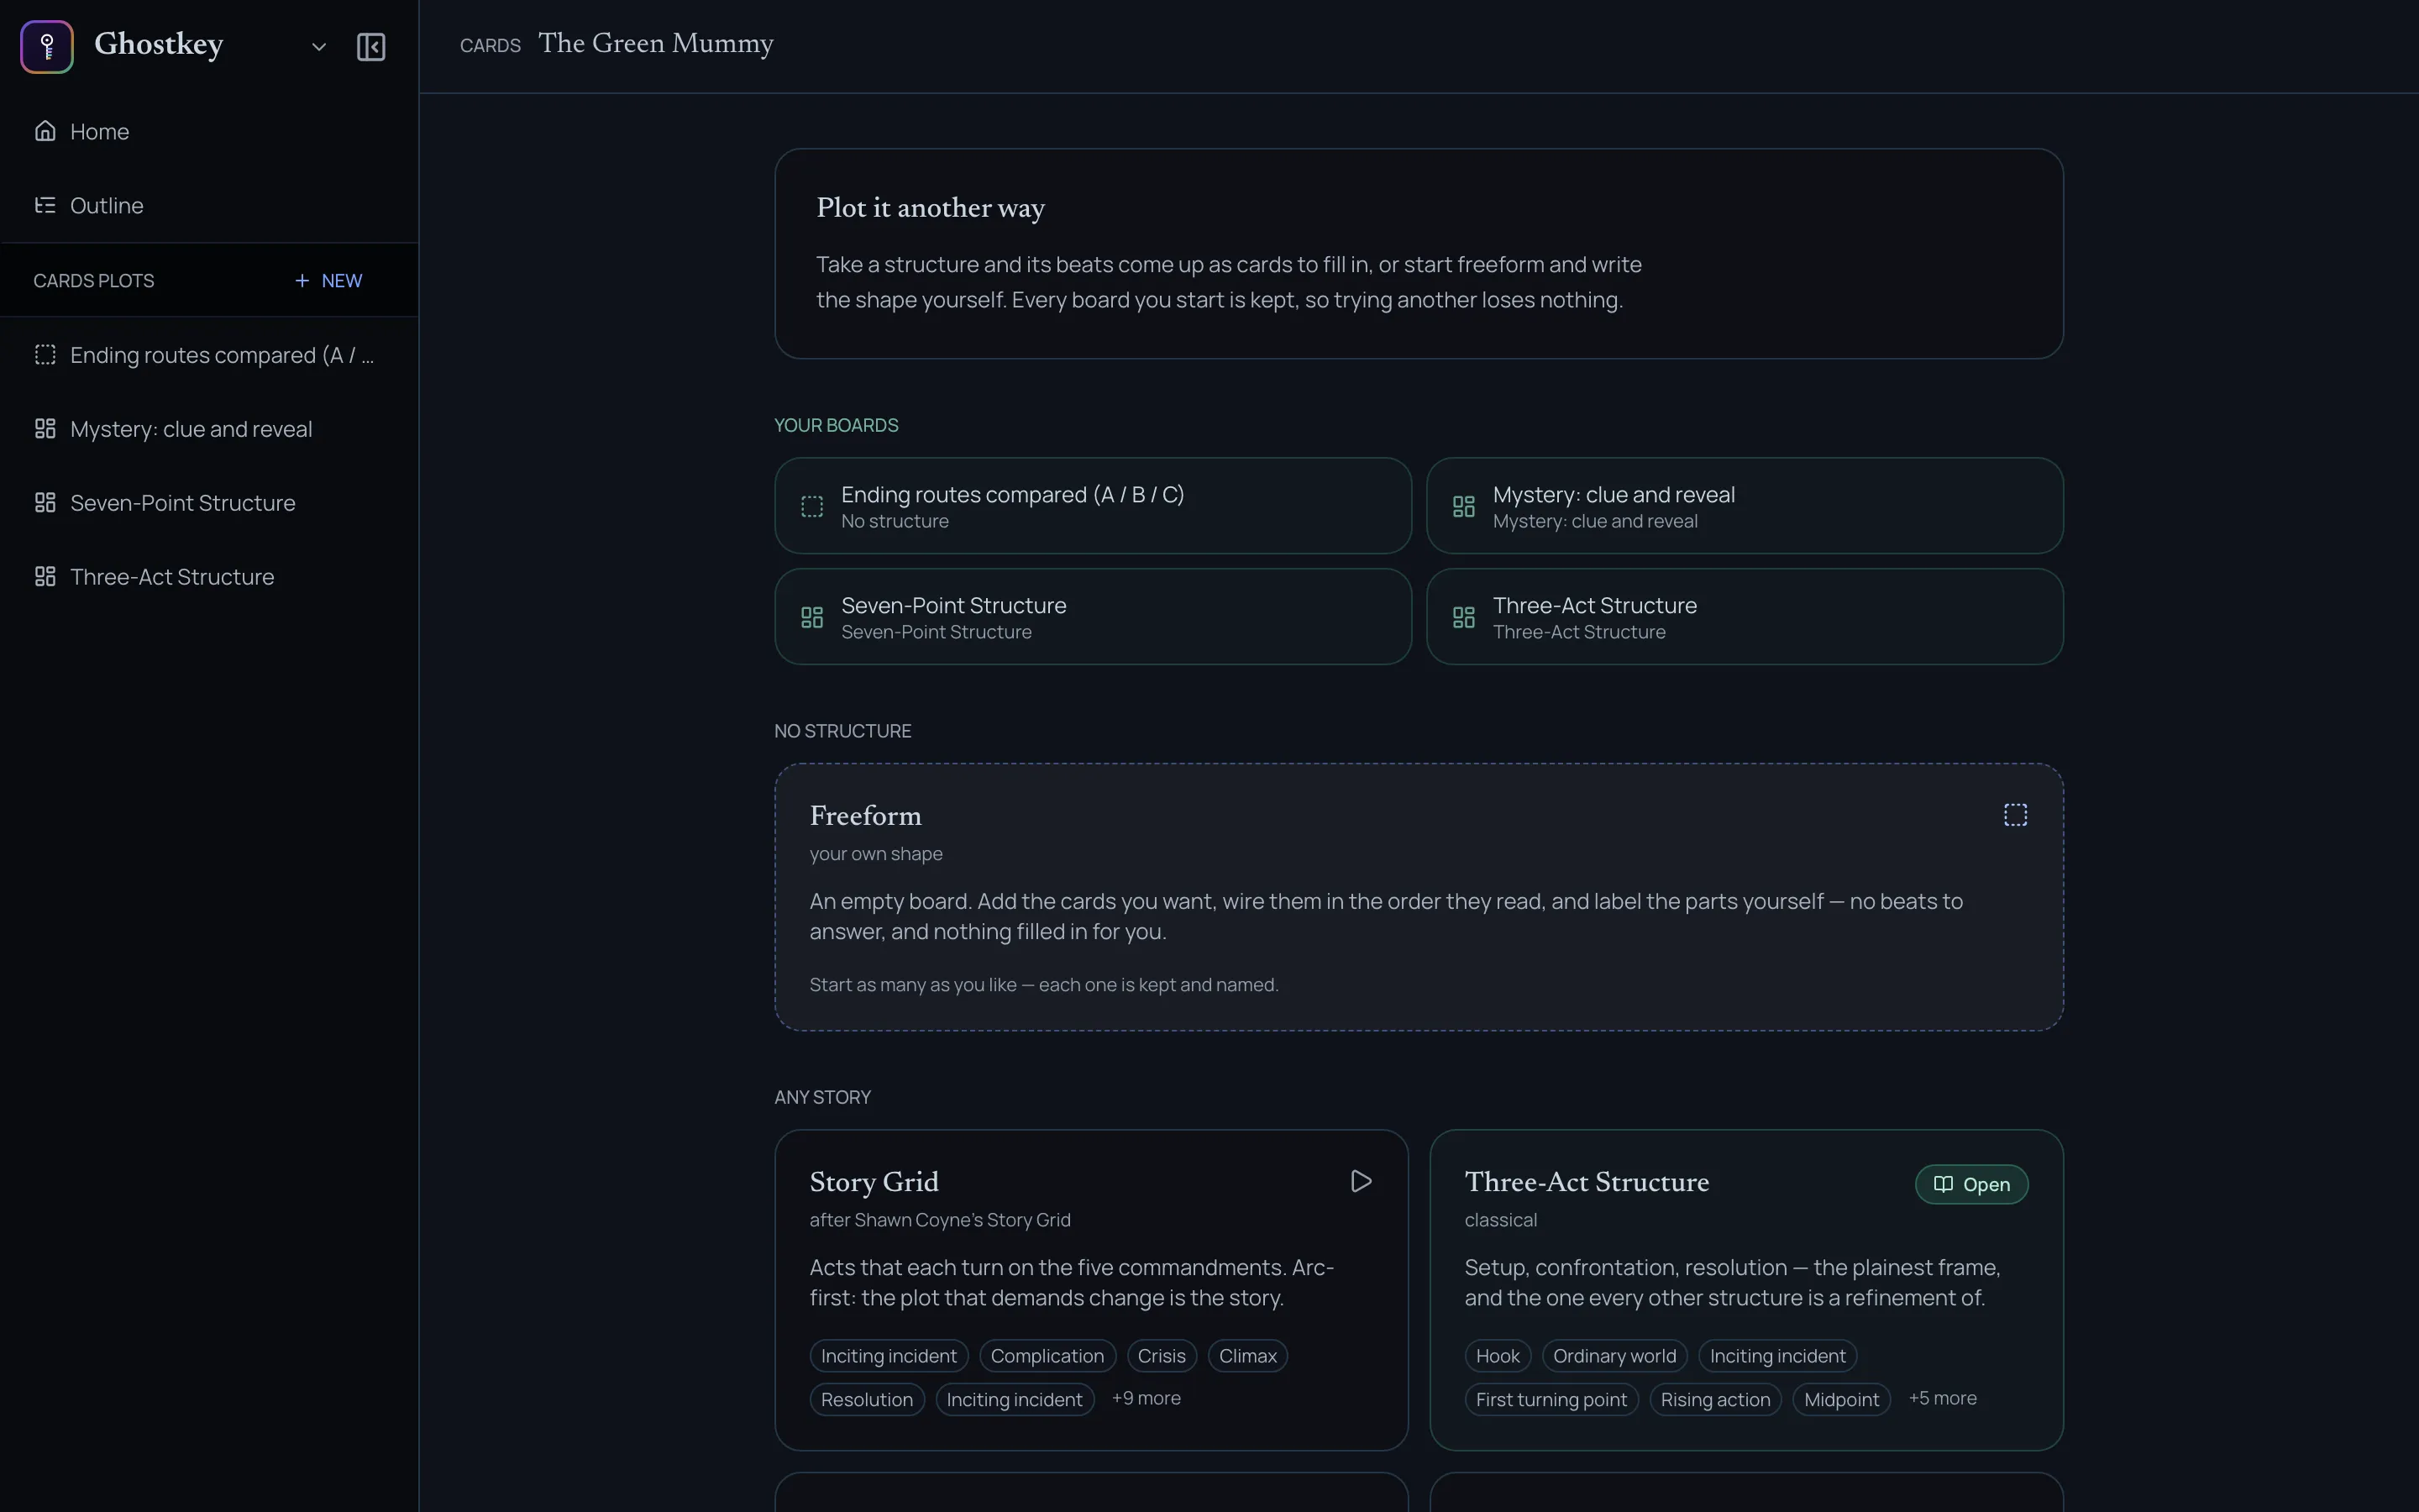
Task: Click the Climax beat chip in Story Grid
Action: coord(1247,1356)
